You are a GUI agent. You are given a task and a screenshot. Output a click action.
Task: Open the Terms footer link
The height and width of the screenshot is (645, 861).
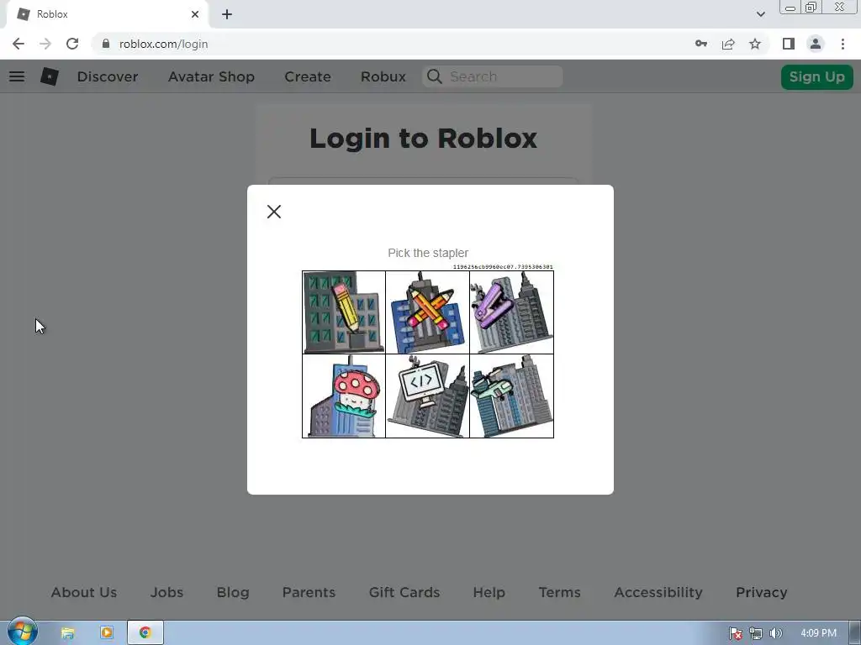coord(559,592)
